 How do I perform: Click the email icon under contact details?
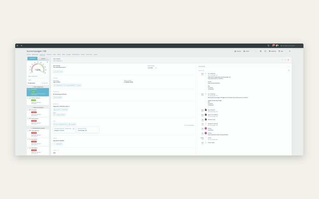tap(61, 72)
